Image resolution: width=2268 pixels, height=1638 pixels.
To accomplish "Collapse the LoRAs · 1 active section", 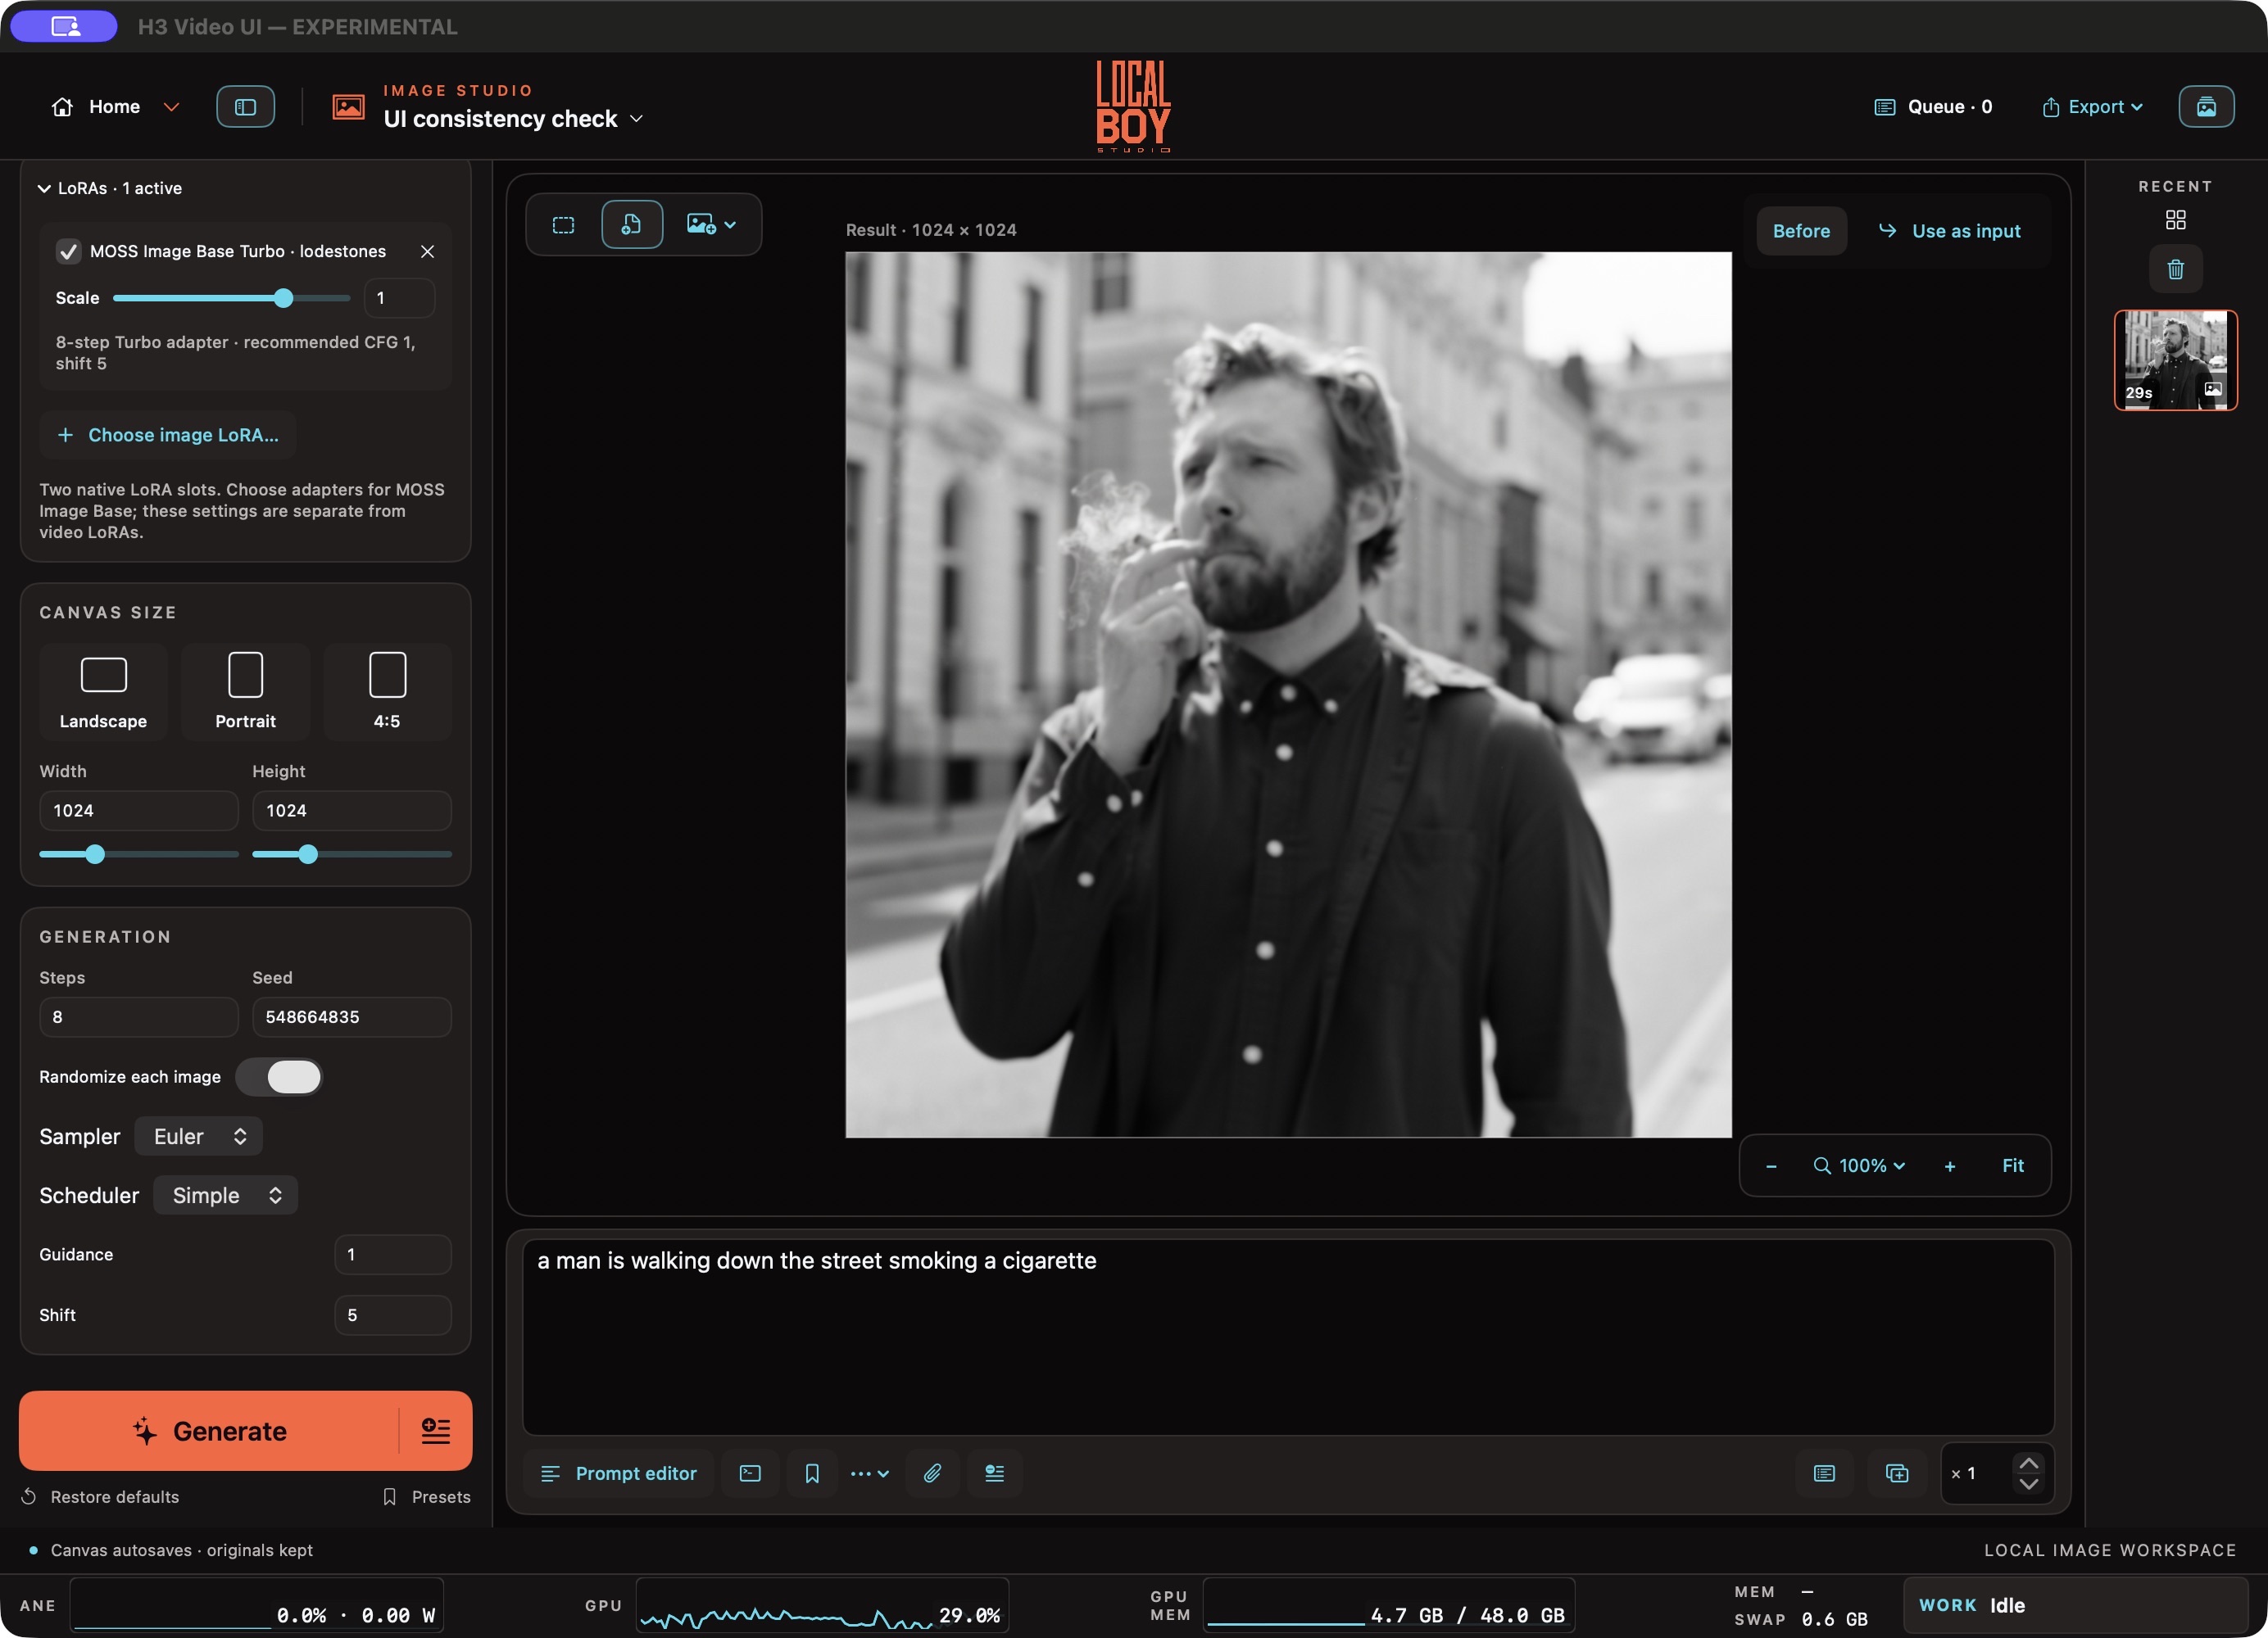I will tap(110, 188).
